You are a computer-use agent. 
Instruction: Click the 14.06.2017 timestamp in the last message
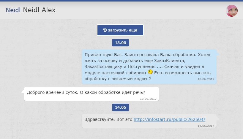[206, 126]
